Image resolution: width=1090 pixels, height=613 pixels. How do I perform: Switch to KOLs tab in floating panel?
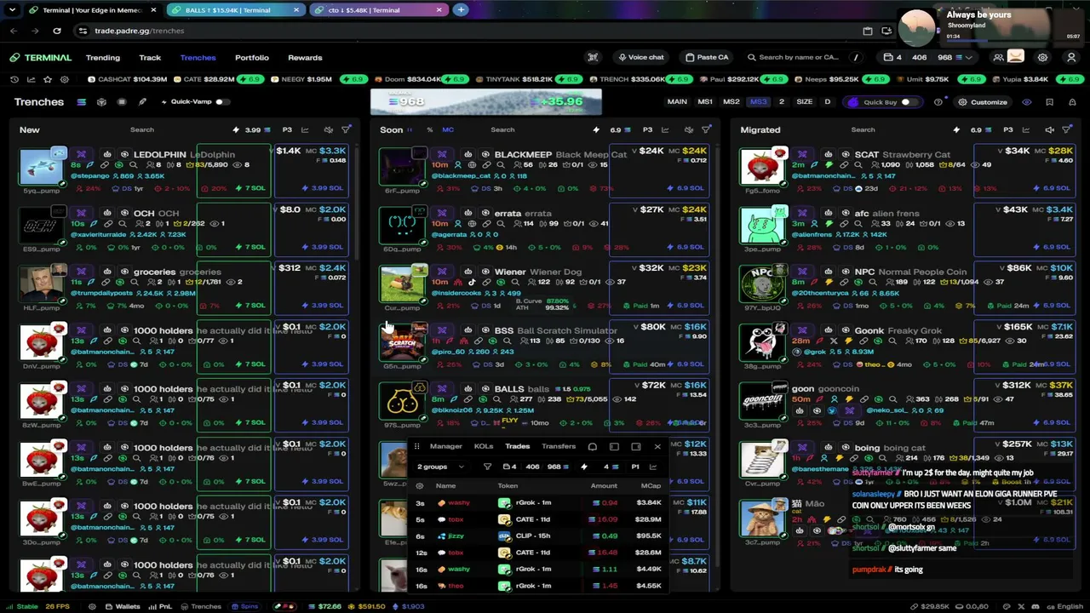(484, 446)
